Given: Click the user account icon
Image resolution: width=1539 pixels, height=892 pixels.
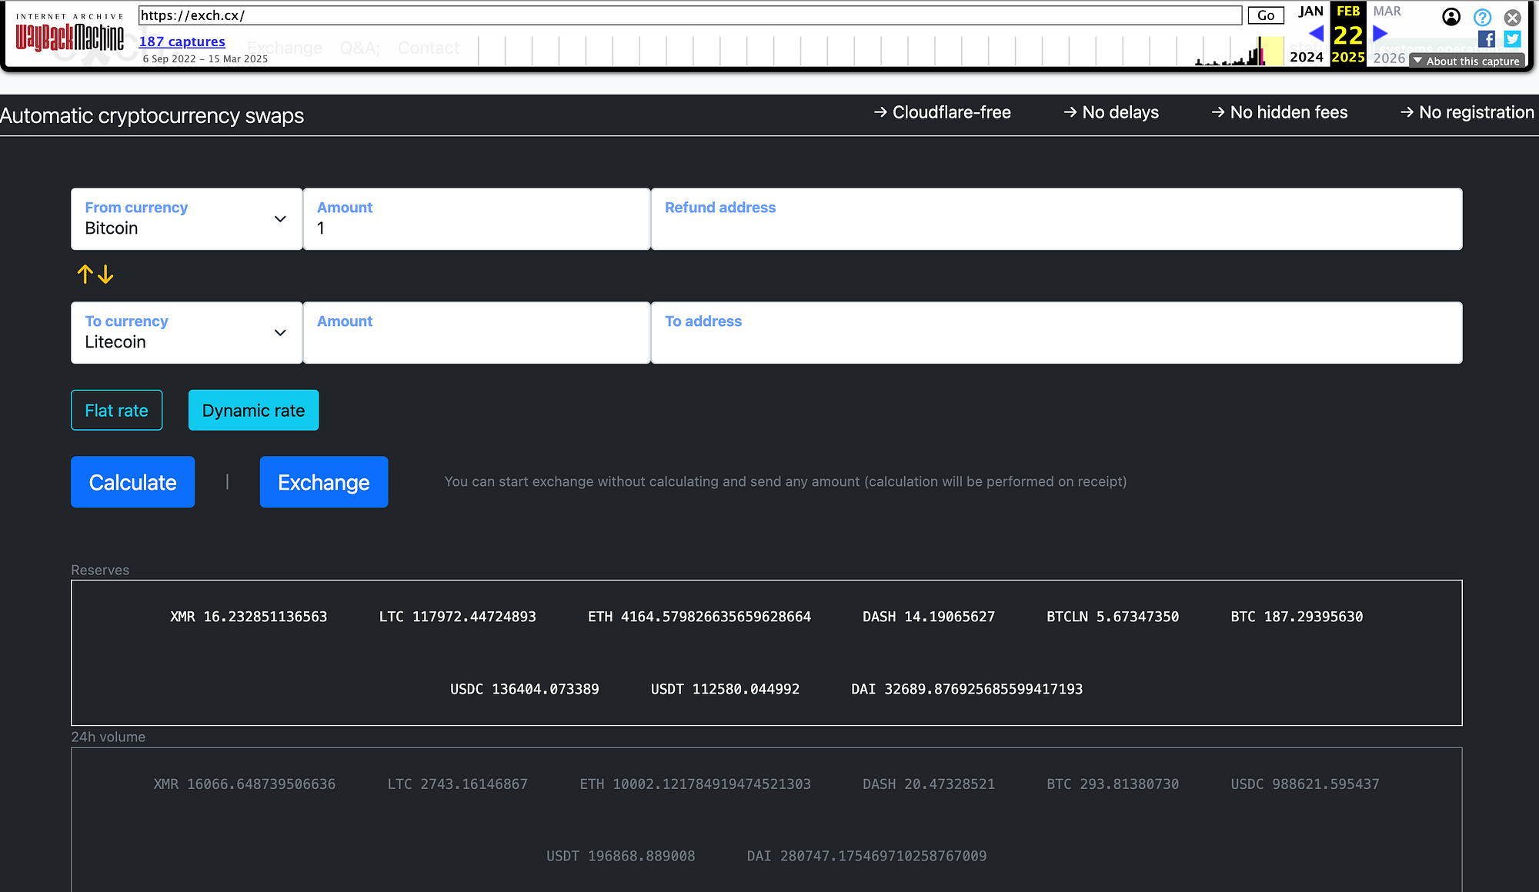Looking at the screenshot, I should pyautogui.click(x=1451, y=18).
